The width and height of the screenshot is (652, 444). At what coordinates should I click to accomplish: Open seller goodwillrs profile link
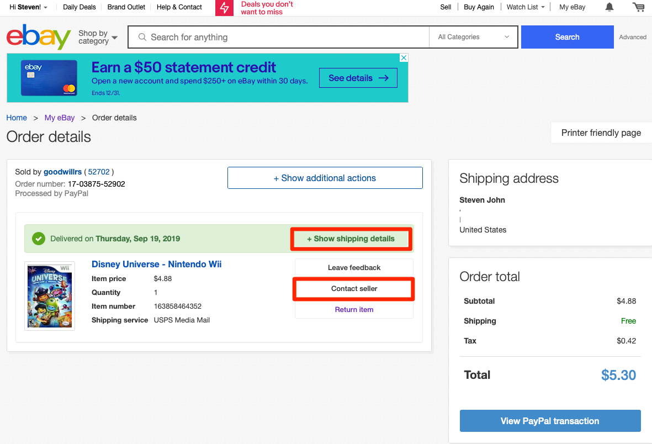click(x=63, y=172)
